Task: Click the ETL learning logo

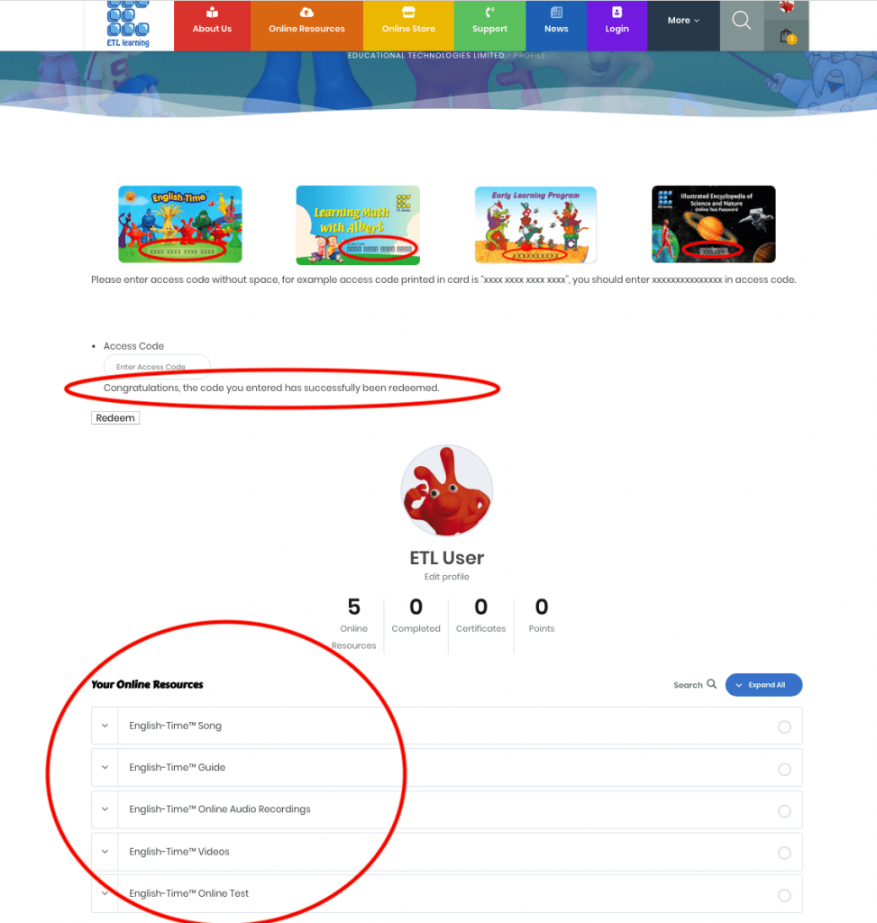Action: click(x=128, y=24)
